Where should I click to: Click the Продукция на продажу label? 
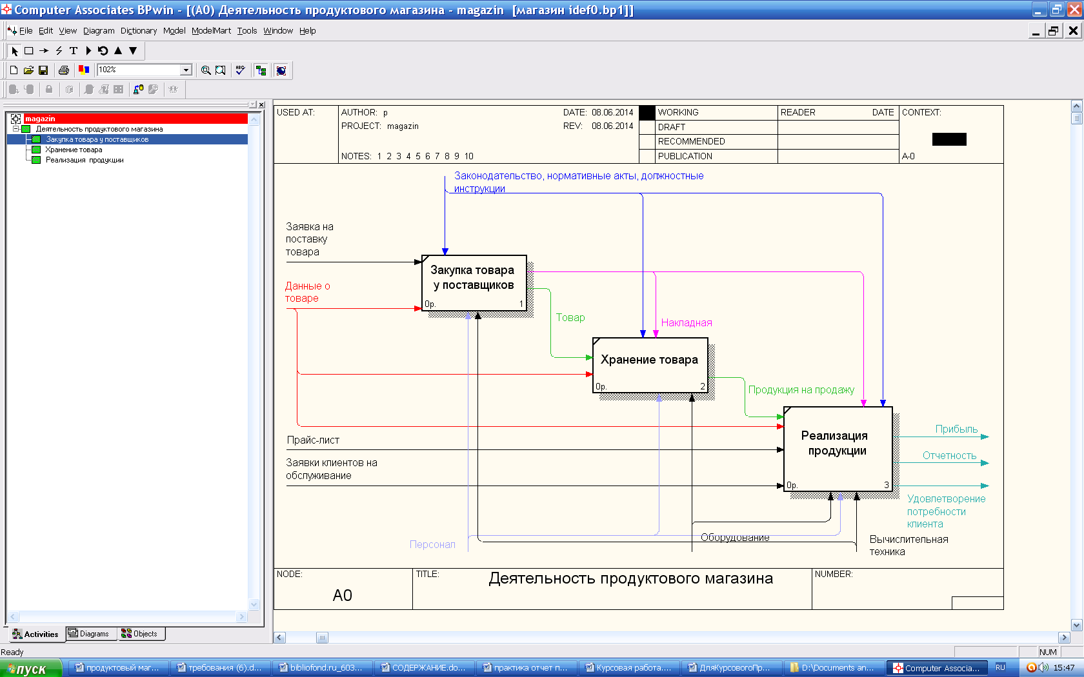tap(801, 389)
